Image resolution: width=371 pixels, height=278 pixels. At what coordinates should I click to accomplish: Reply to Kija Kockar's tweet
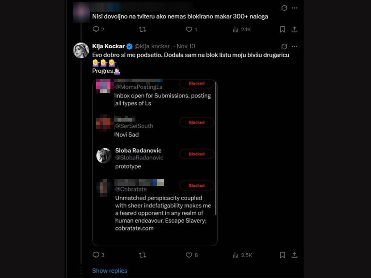(x=96, y=255)
